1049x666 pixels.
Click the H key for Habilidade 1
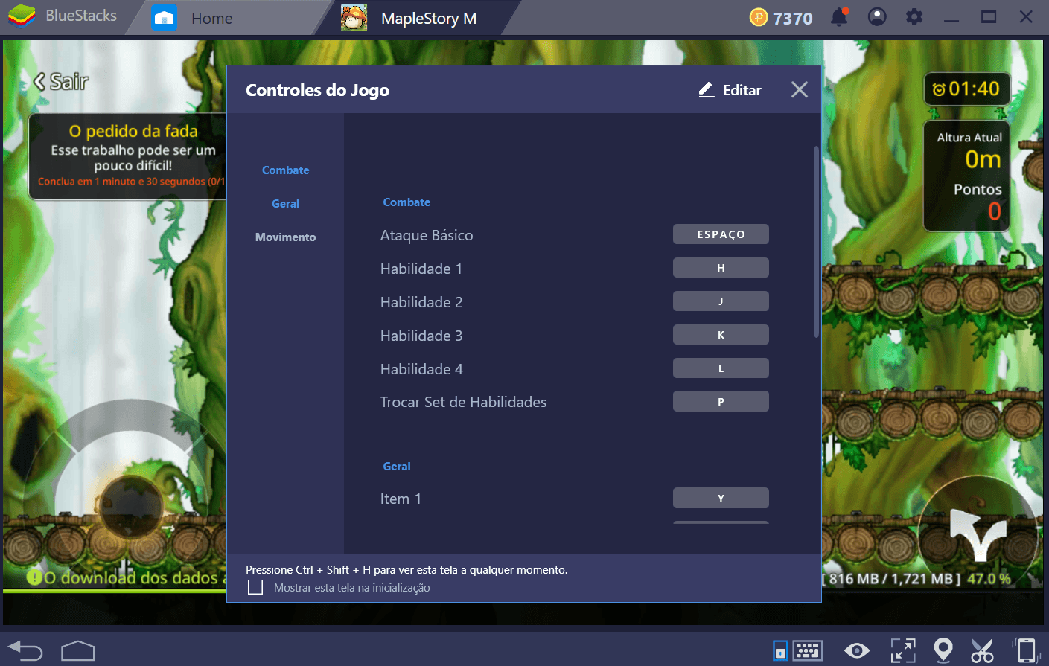(x=721, y=268)
